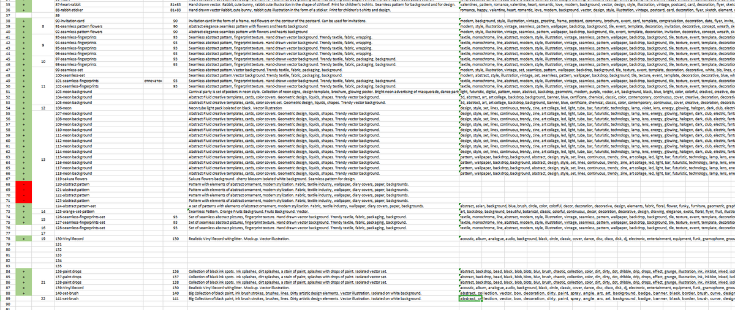The image size is (735, 310).
Task: Click row header 77
Action: [x=7, y=232]
